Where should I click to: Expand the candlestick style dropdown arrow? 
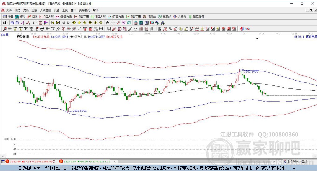click(37, 23)
